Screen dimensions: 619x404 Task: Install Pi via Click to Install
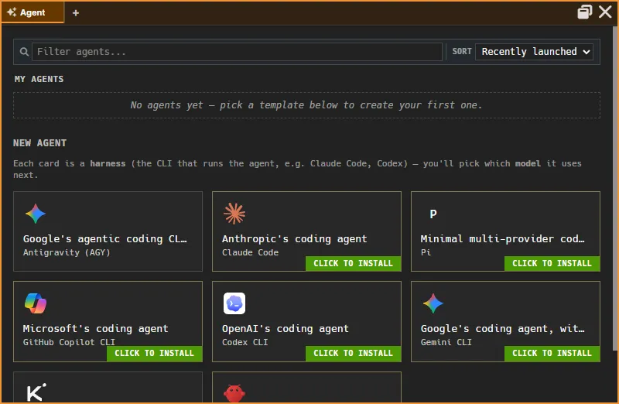552,263
